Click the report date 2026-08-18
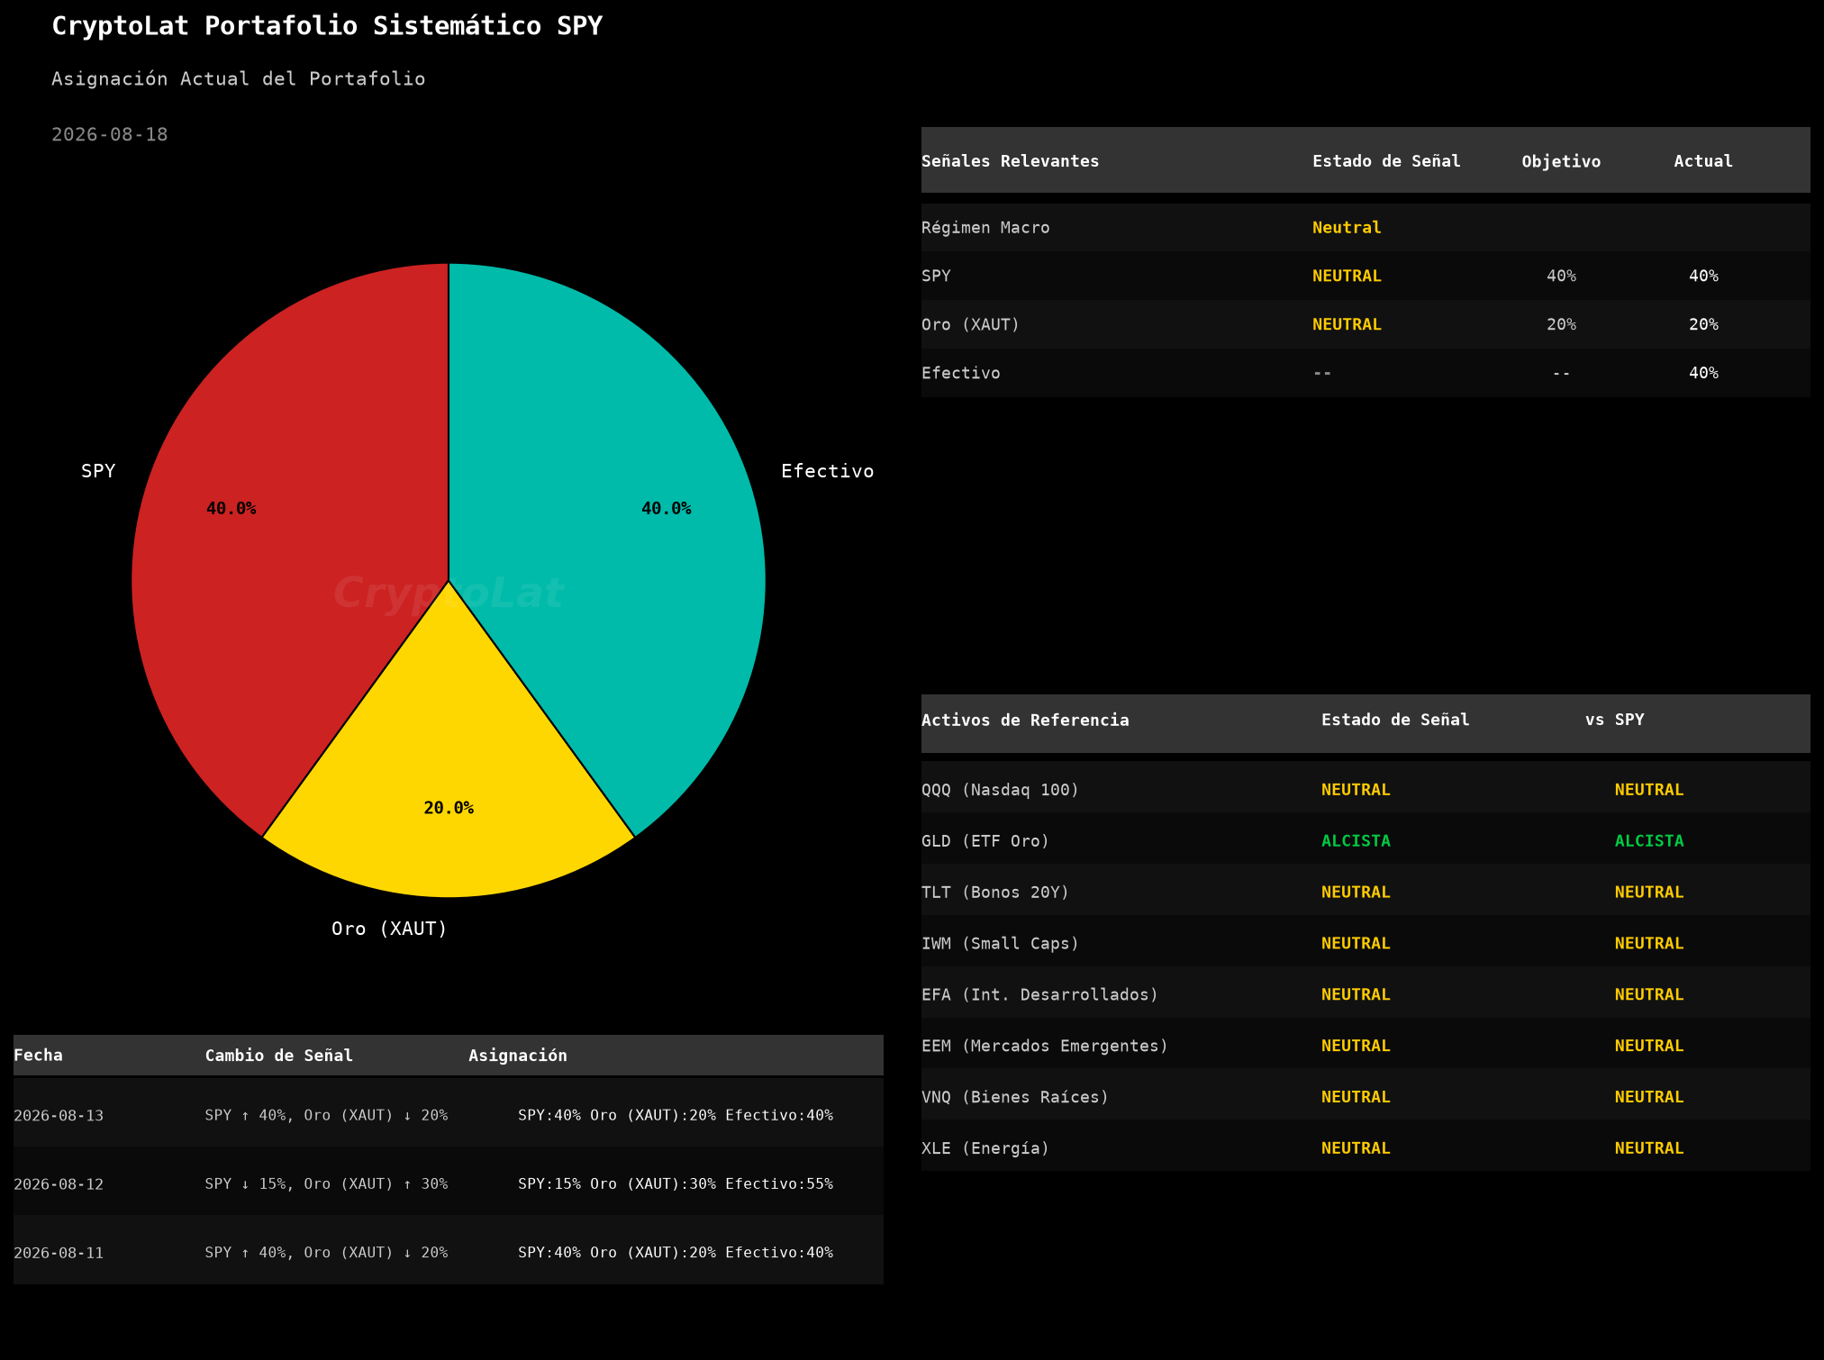 110,134
